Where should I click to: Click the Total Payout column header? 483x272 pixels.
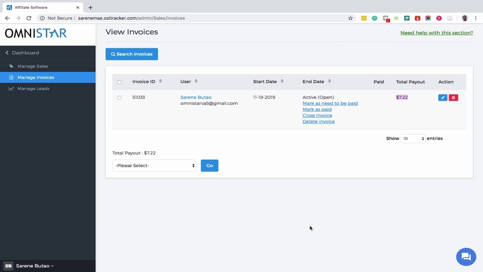coord(410,82)
